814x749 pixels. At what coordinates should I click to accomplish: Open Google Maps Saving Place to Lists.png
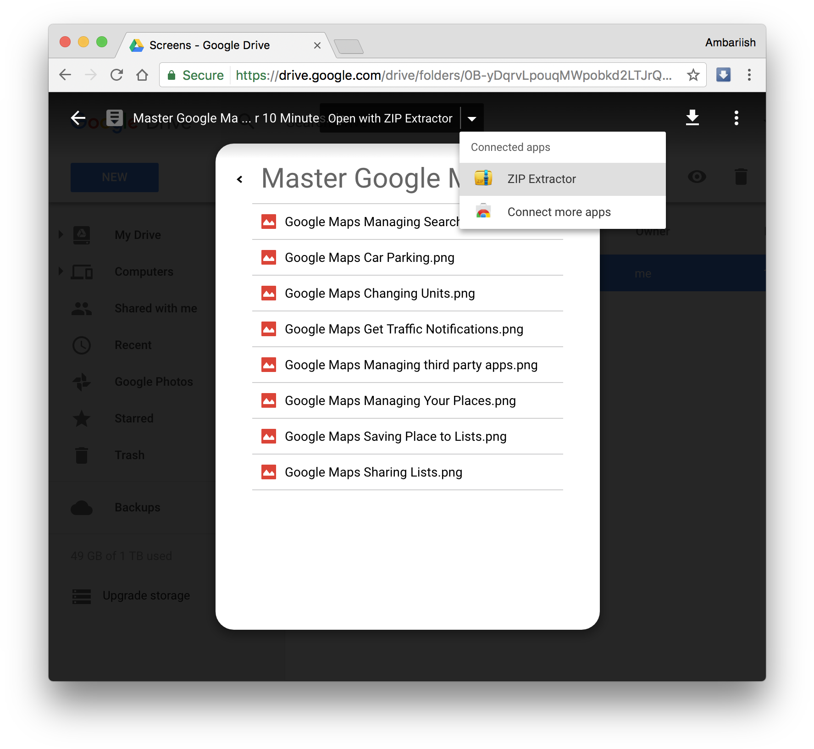coord(407,437)
